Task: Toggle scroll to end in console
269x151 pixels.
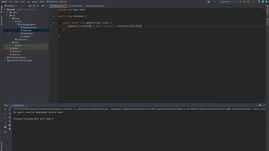Action: coord(10,121)
